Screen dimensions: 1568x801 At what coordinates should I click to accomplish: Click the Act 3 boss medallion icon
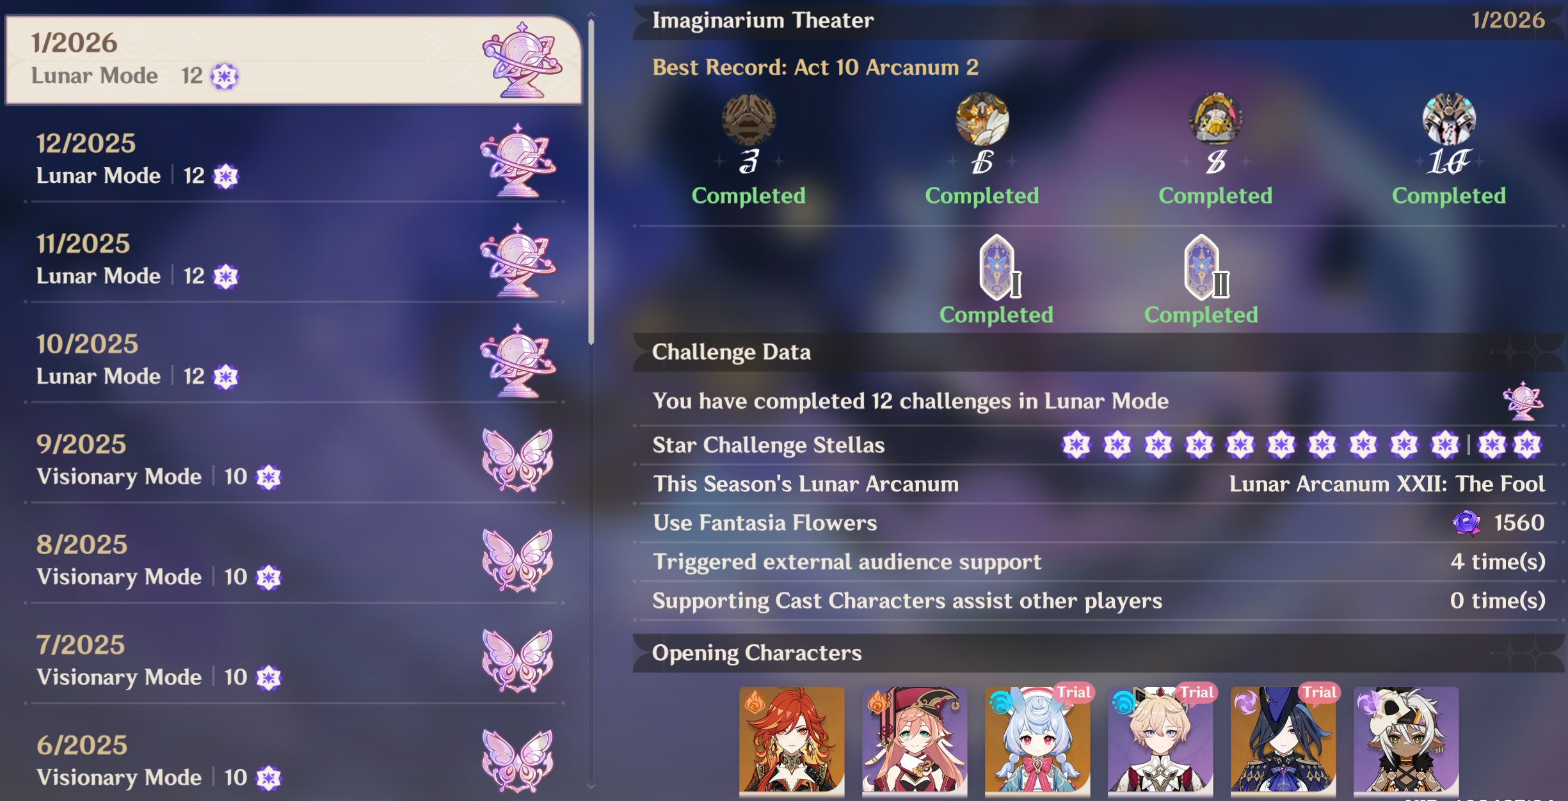click(x=748, y=119)
